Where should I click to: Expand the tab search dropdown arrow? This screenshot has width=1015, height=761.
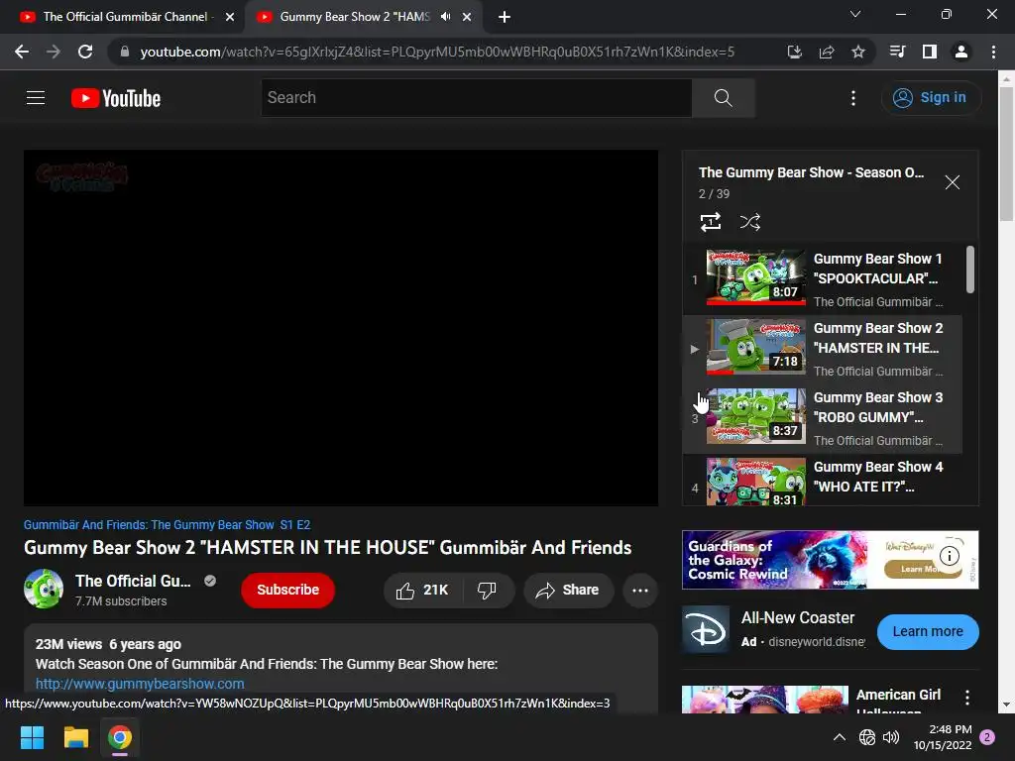(x=855, y=14)
